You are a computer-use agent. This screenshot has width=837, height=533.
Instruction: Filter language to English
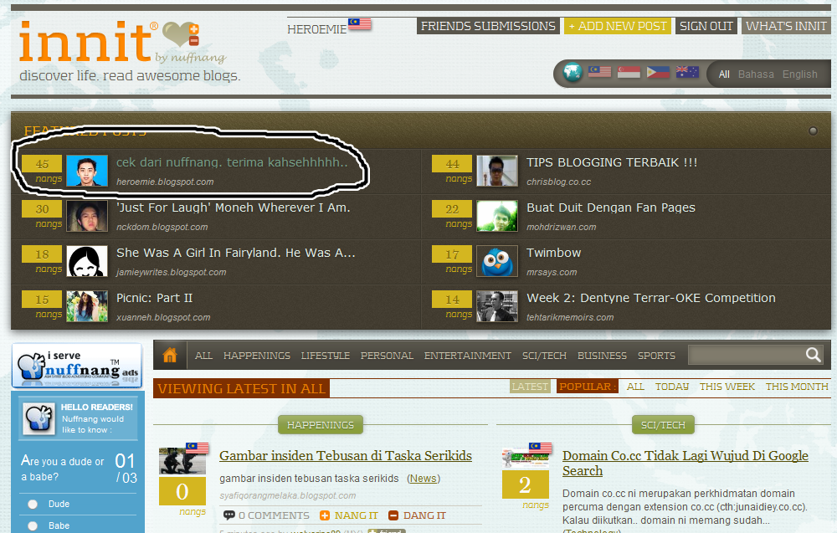tap(799, 74)
